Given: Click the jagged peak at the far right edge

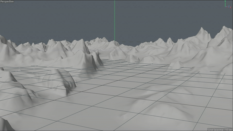Looking at the screenshot, I should click(224, 32).
